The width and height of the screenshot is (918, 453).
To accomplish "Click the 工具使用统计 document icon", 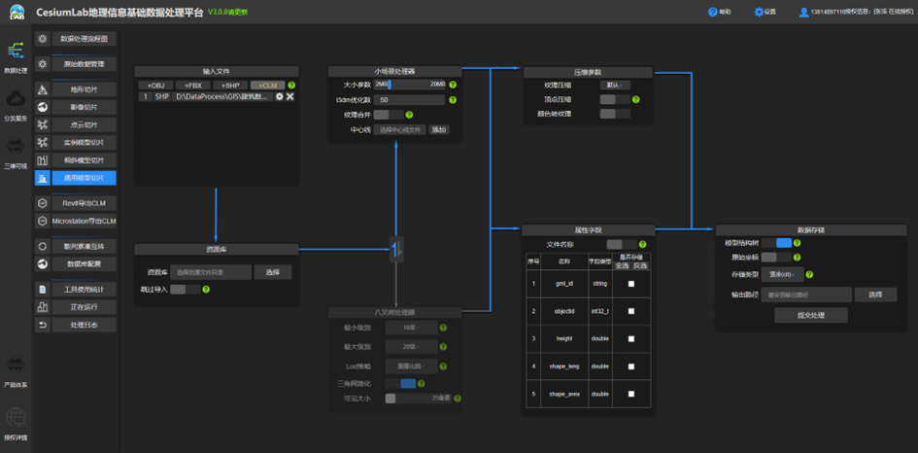I will pyautogui.click(x=42, y=290).
